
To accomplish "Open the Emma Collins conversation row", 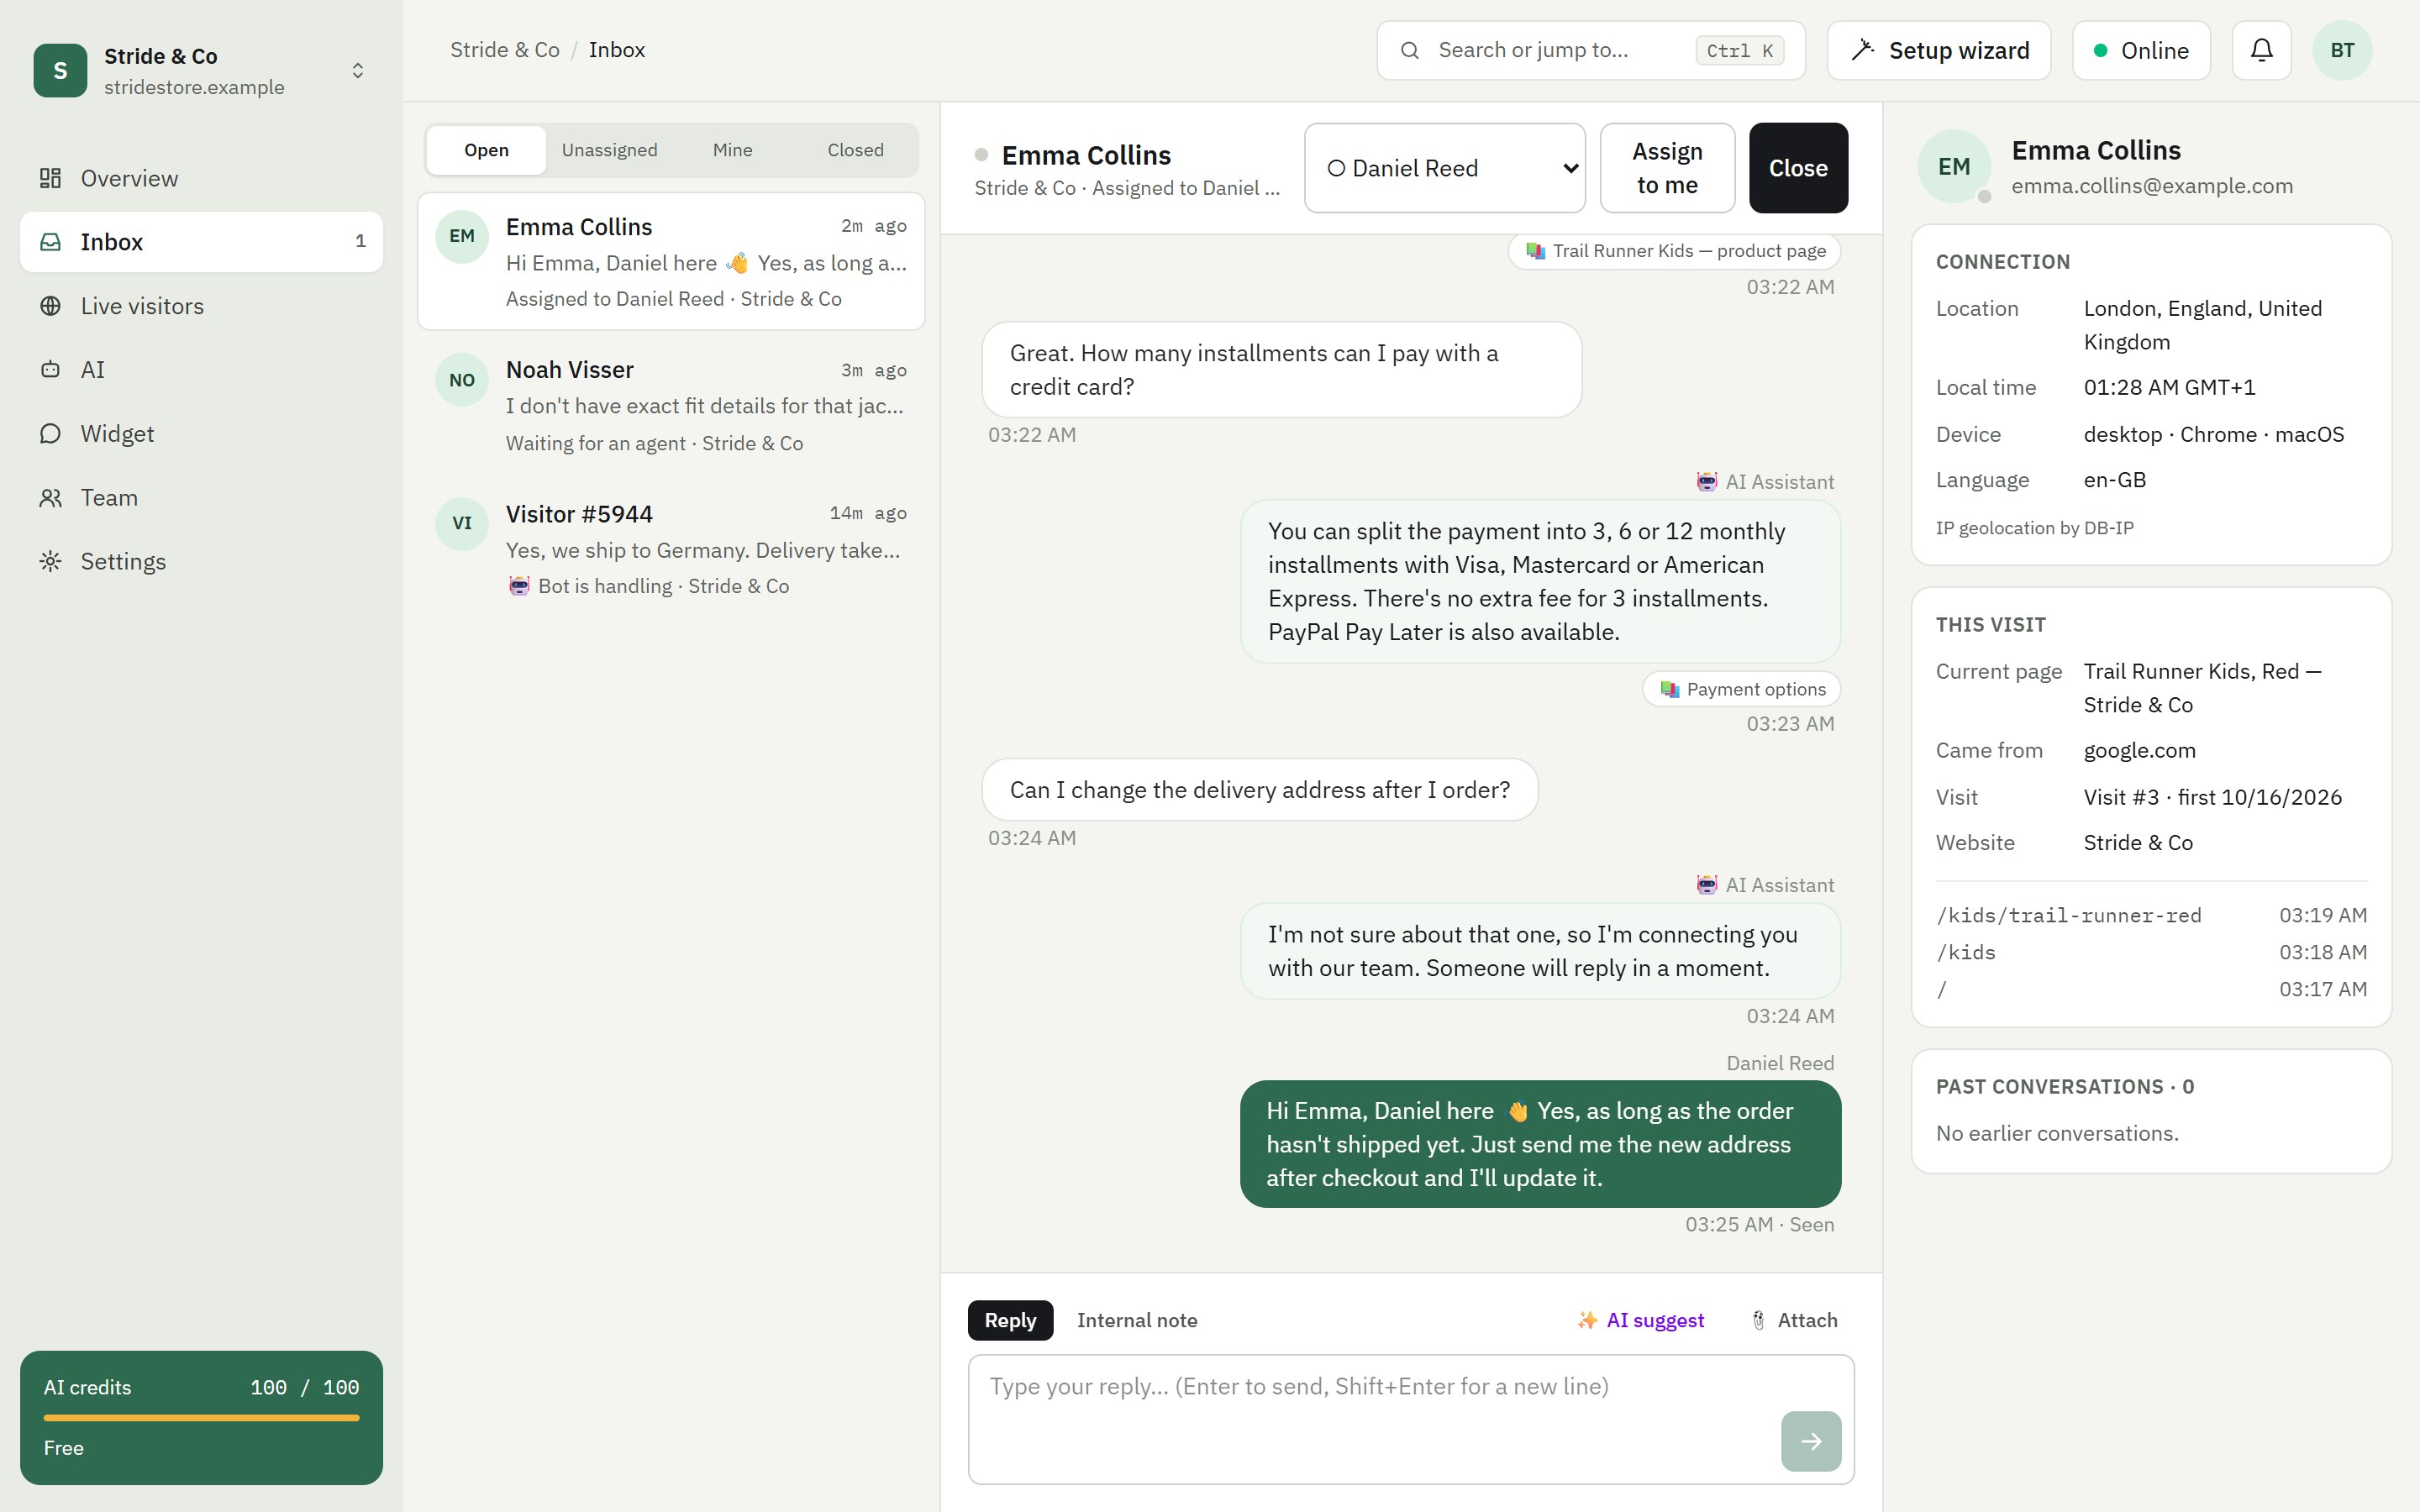I will point(671,261).
